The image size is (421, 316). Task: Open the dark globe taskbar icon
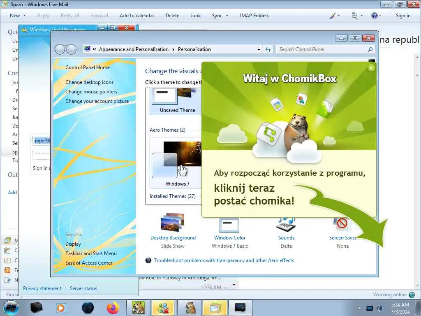click(x=88, y=308)
